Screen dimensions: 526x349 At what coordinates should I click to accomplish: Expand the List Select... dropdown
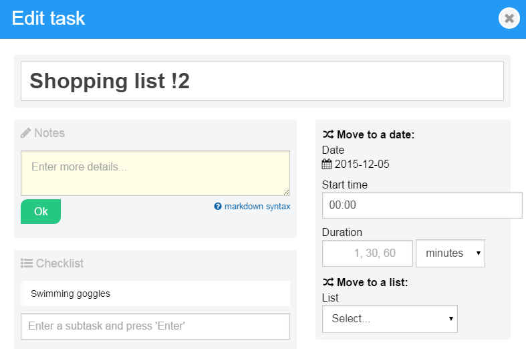pos(390,319)
